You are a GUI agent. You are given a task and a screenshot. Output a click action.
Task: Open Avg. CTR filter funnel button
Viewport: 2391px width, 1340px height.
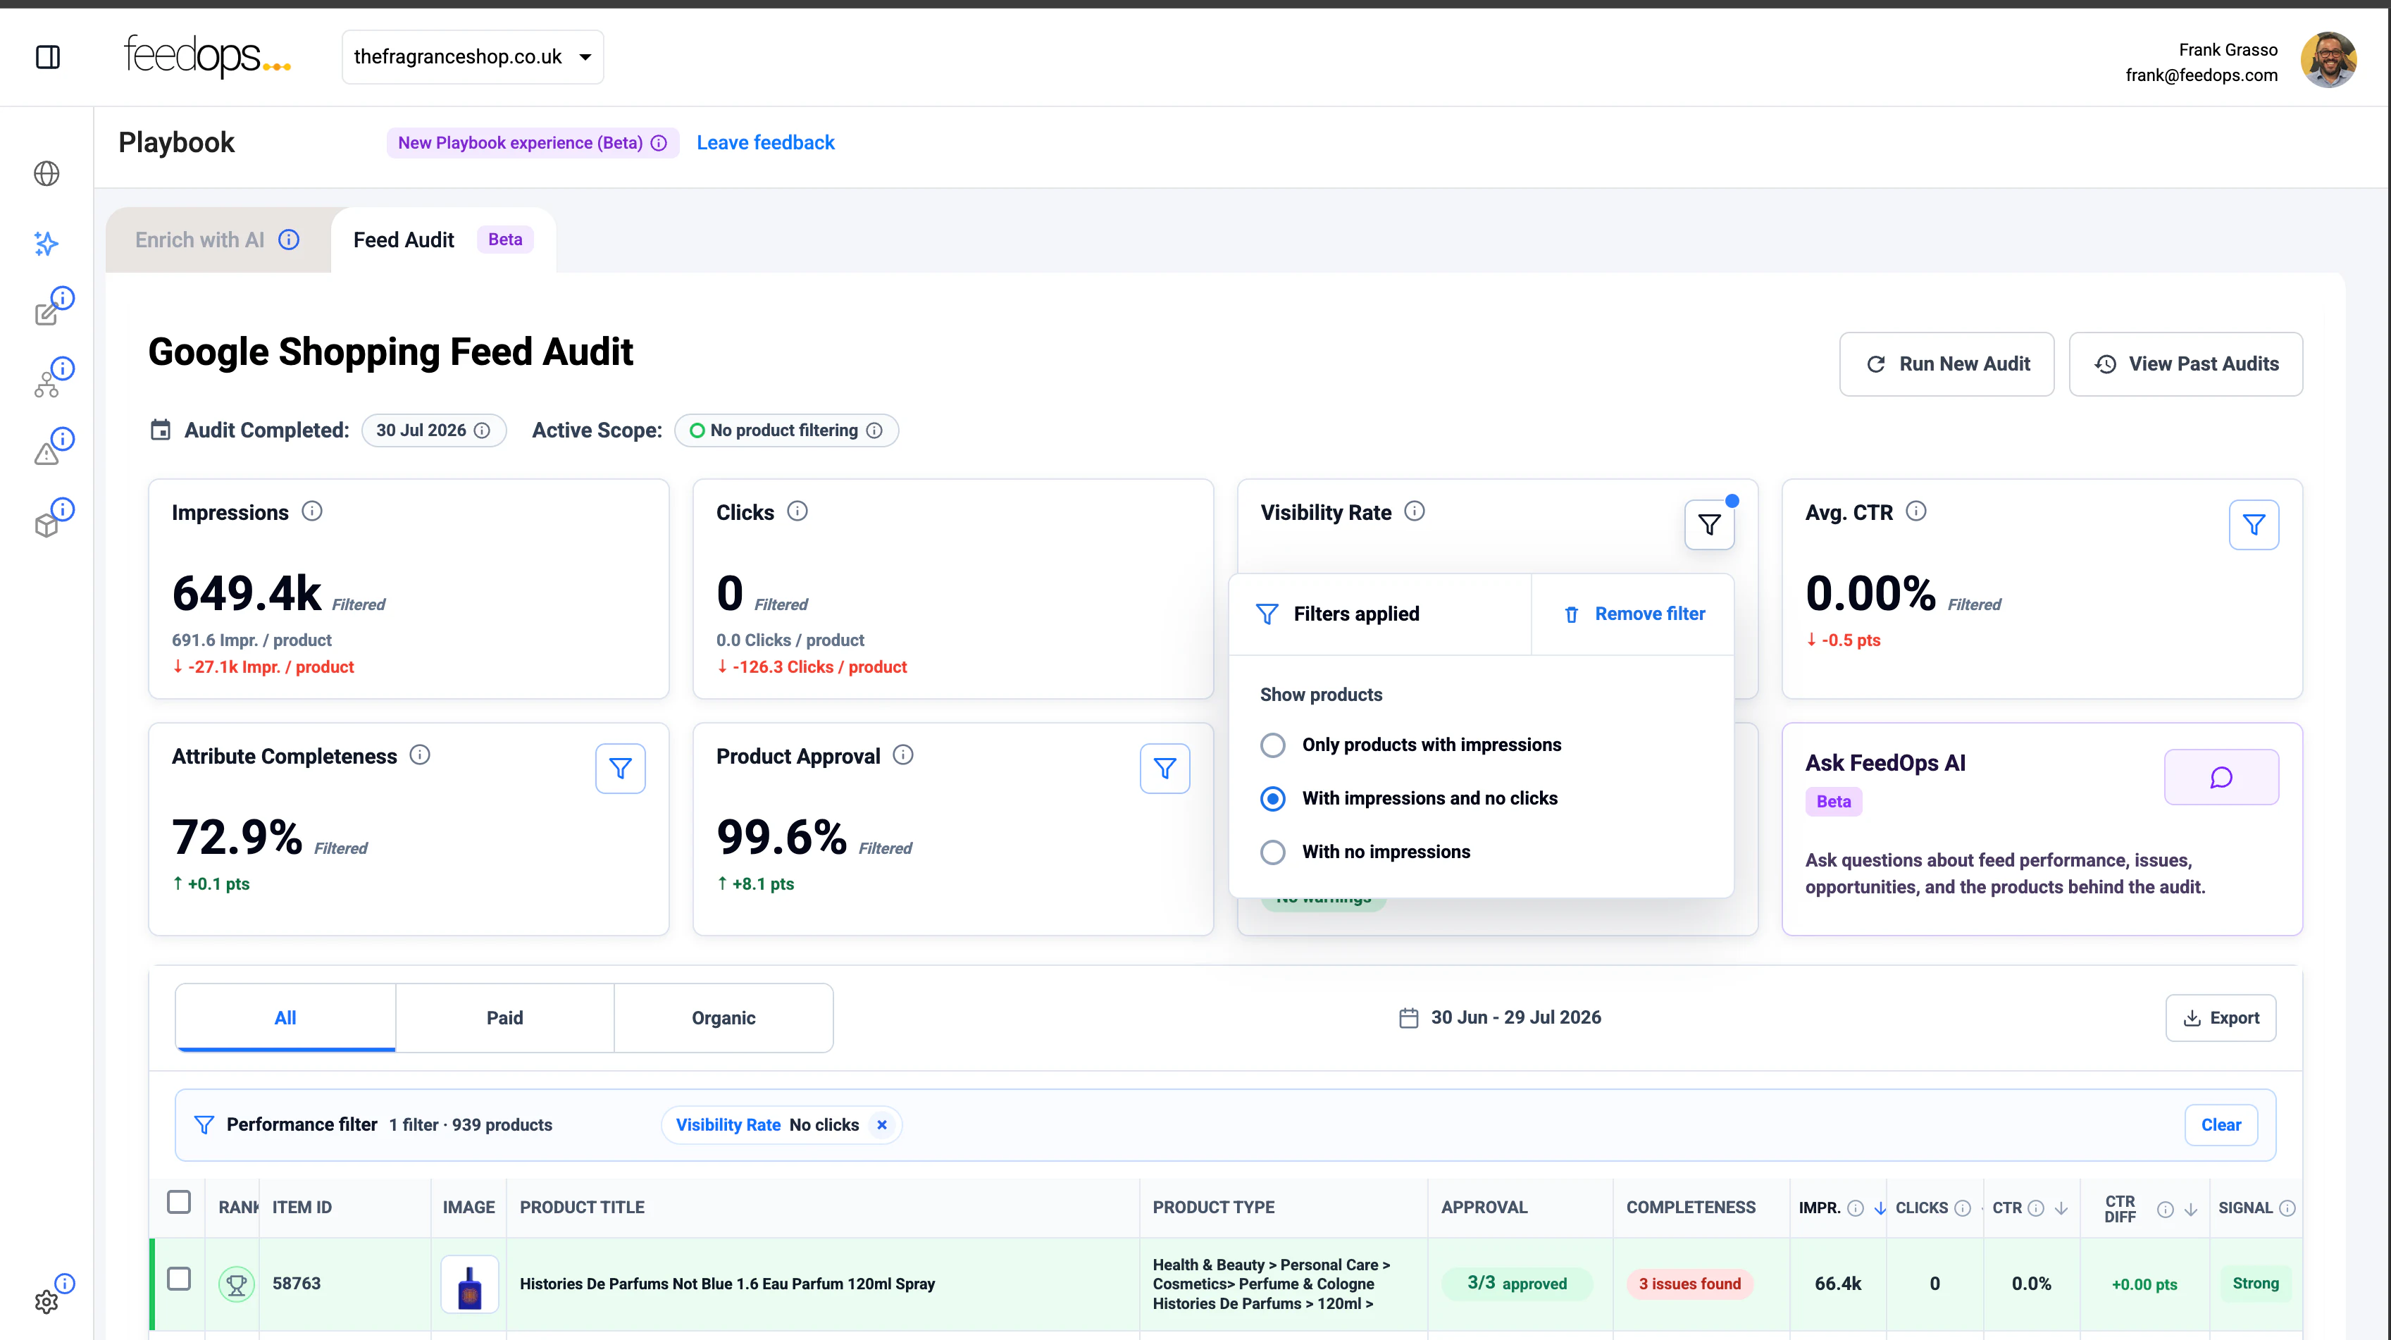pyautogui.click(x=2254, y=526)
